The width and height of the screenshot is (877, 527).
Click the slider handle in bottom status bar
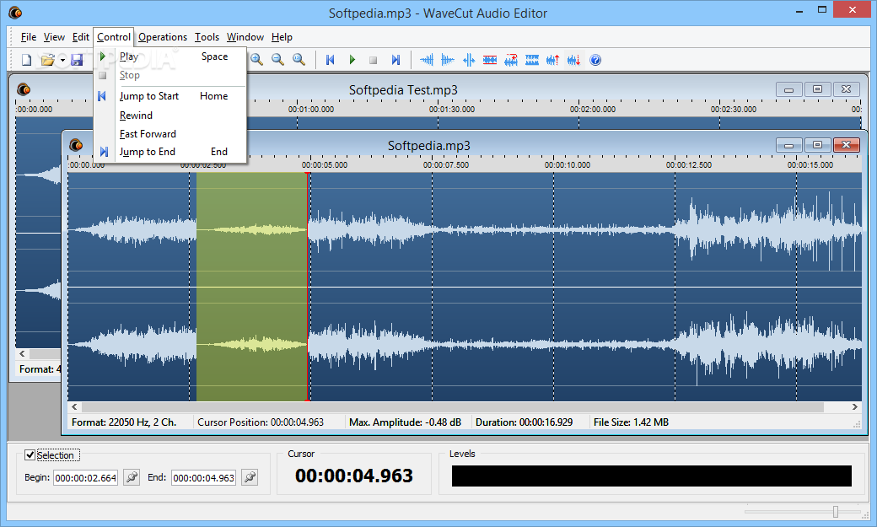(836, 512)
